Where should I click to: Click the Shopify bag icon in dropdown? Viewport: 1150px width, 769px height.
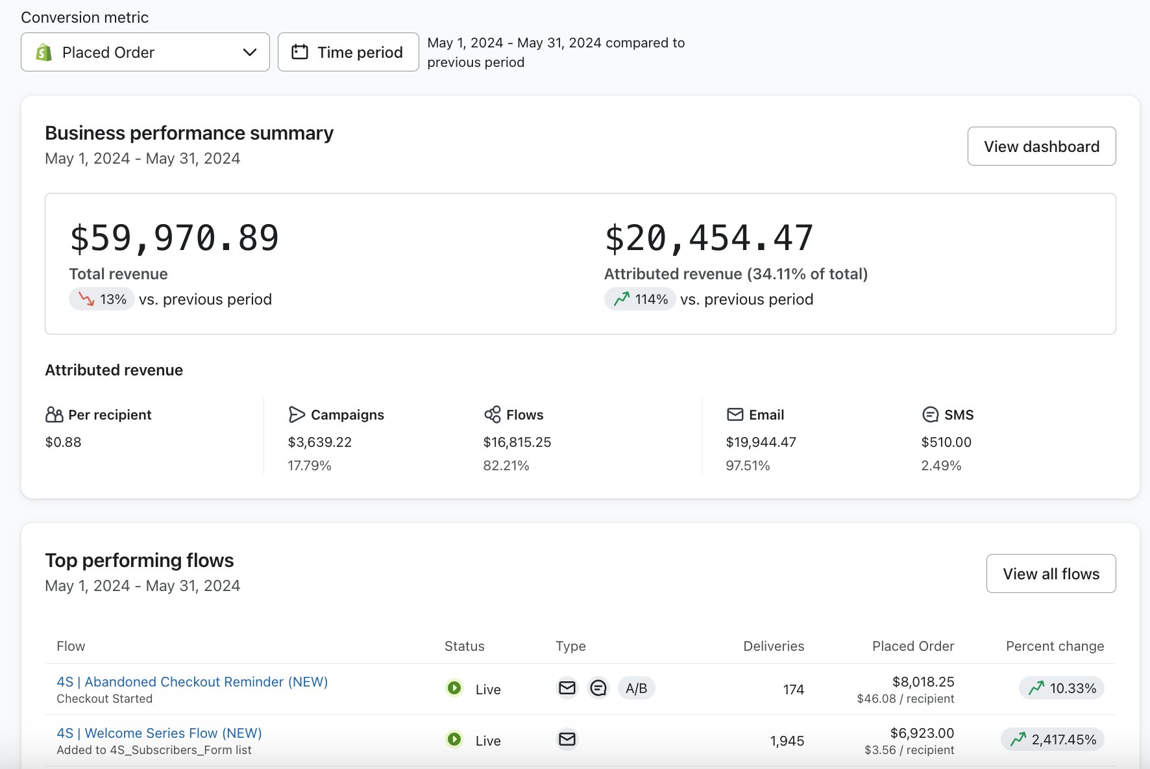pos(43,52)
